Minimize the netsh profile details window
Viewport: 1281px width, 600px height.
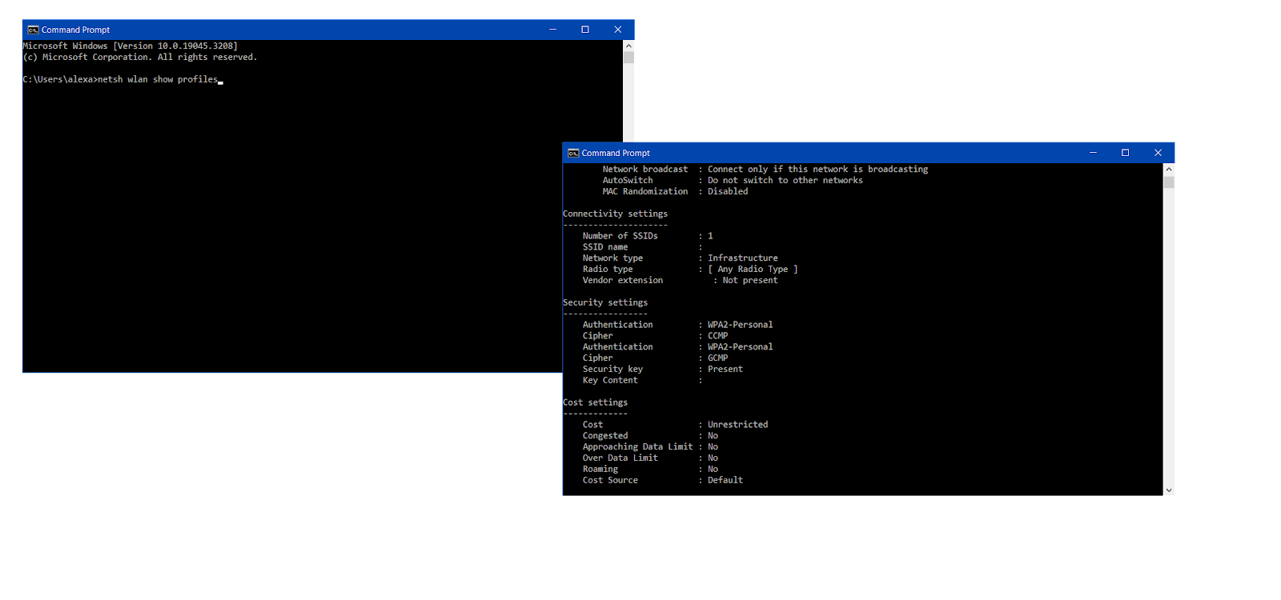coord(1093,153)
